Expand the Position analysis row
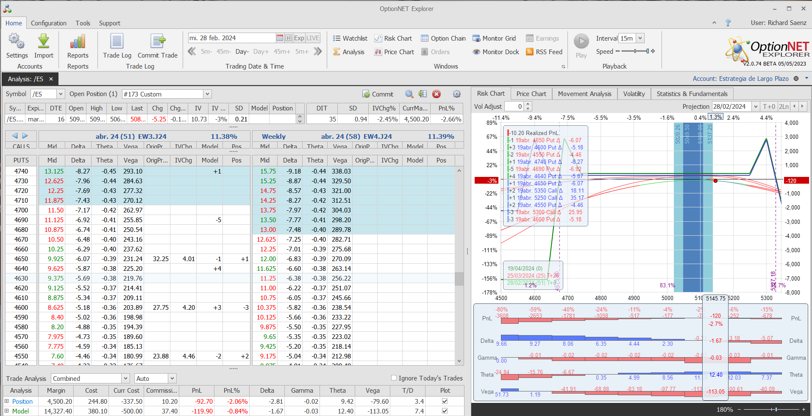The height and width of the screenshot is (416, 812). (6, 401)
